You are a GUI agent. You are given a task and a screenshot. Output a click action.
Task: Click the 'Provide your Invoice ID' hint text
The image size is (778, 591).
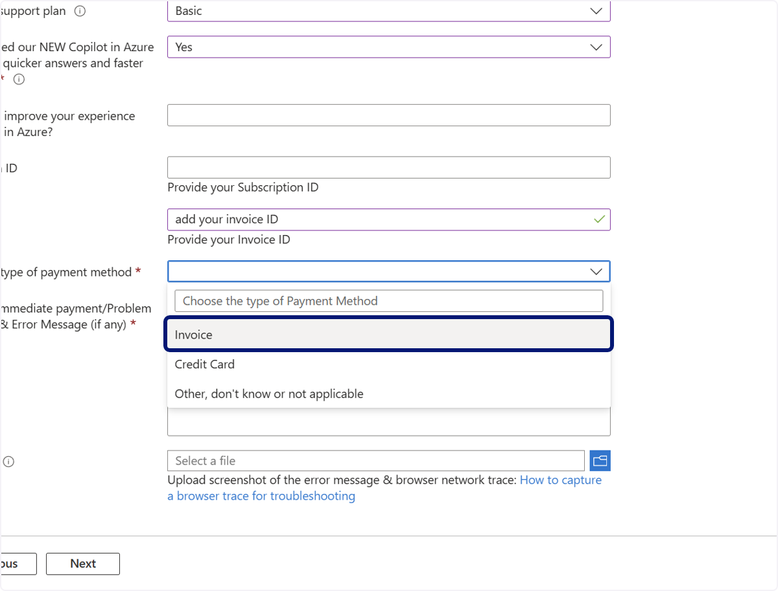(229, 240)
